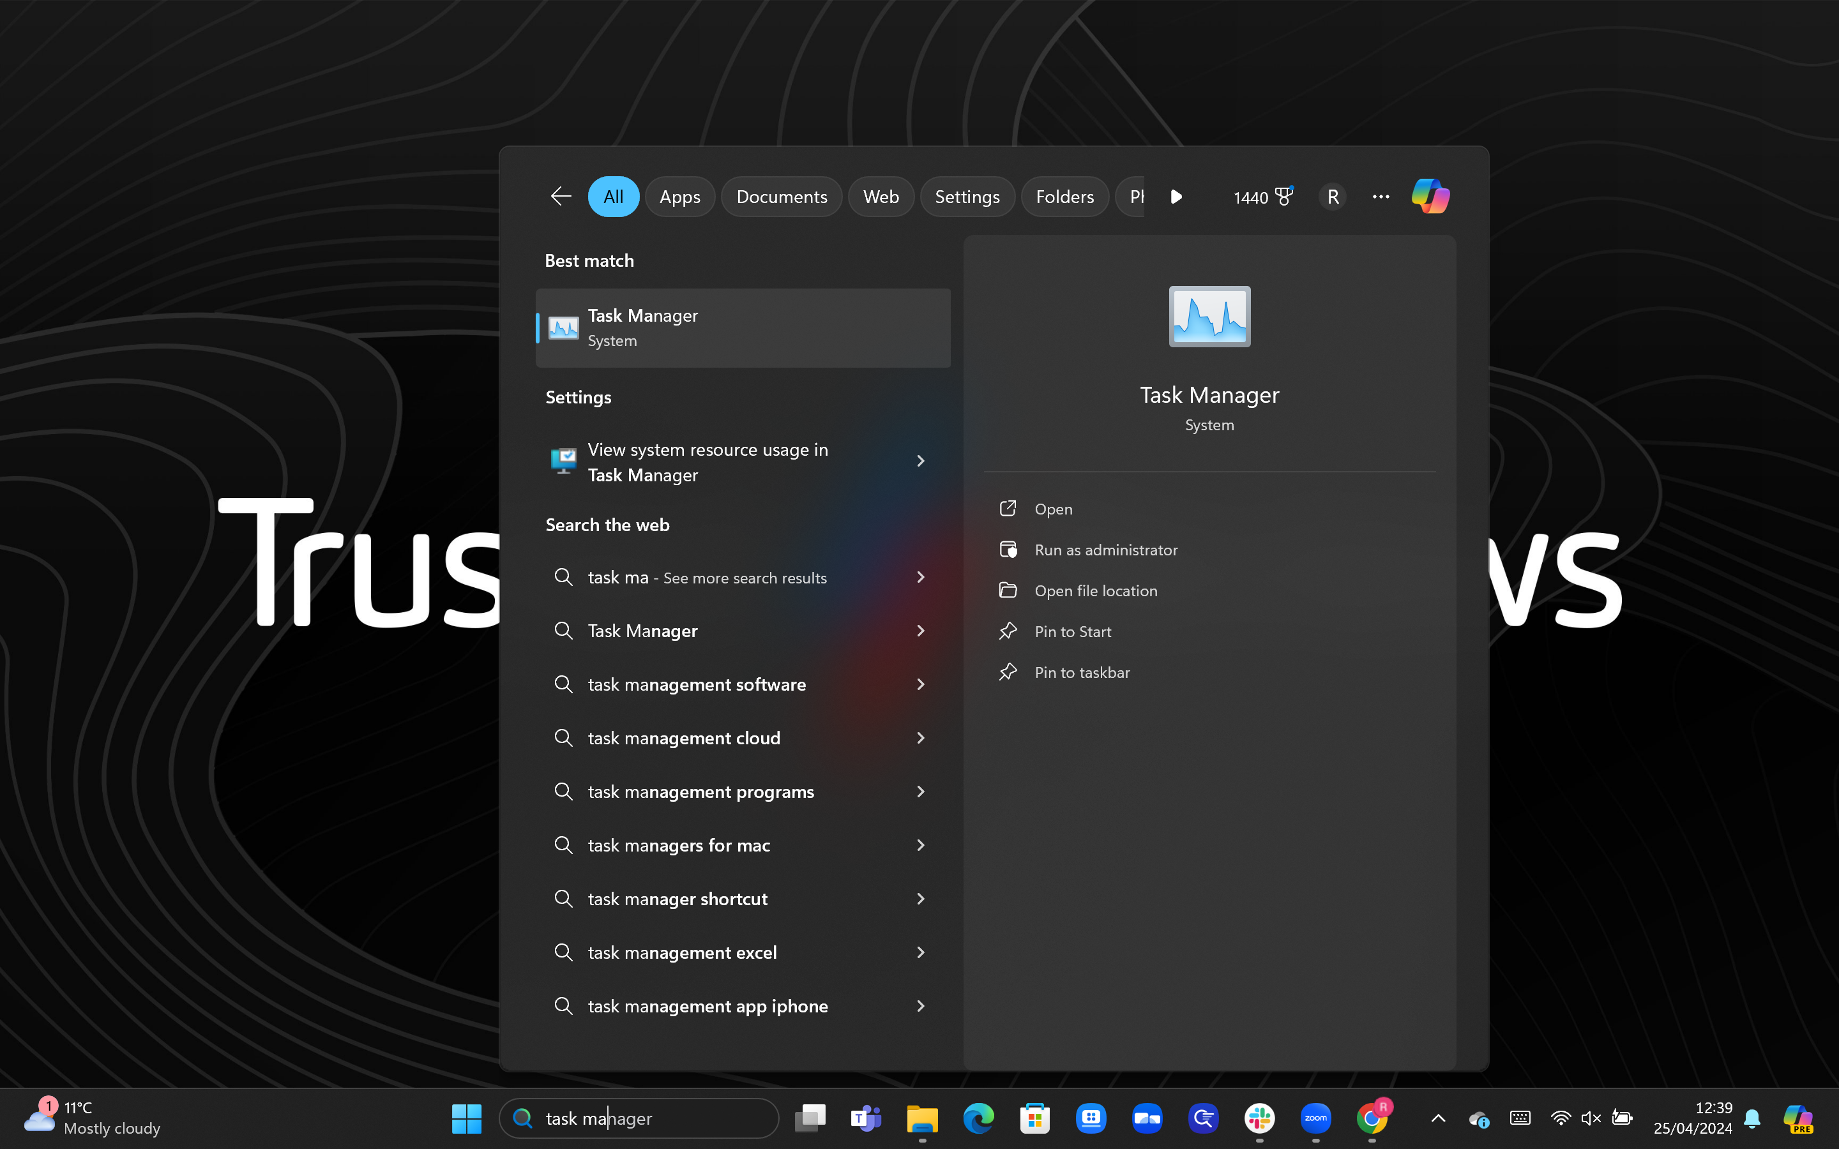The height and width of the screenshot is (1149, 1839).
Task: Click the OneDrive cloud tray icon
Action: coord(1478,1118)
